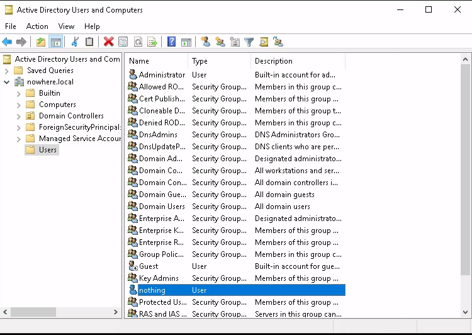Click up arrow of vertical scrollbar

[x=465, y=60]
